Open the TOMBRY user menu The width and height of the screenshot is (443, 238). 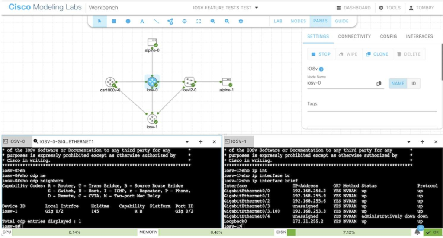pyautogui.click(x=421, y=8)
